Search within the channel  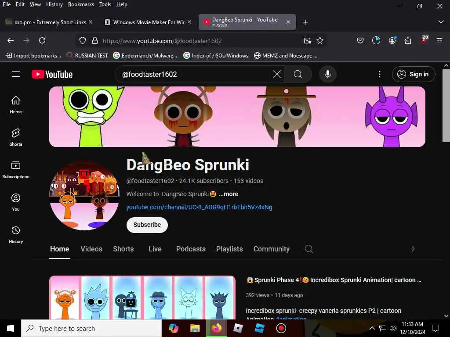pos(309,249)
